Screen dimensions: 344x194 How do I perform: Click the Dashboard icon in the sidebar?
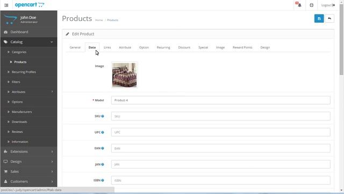(6, 32)
